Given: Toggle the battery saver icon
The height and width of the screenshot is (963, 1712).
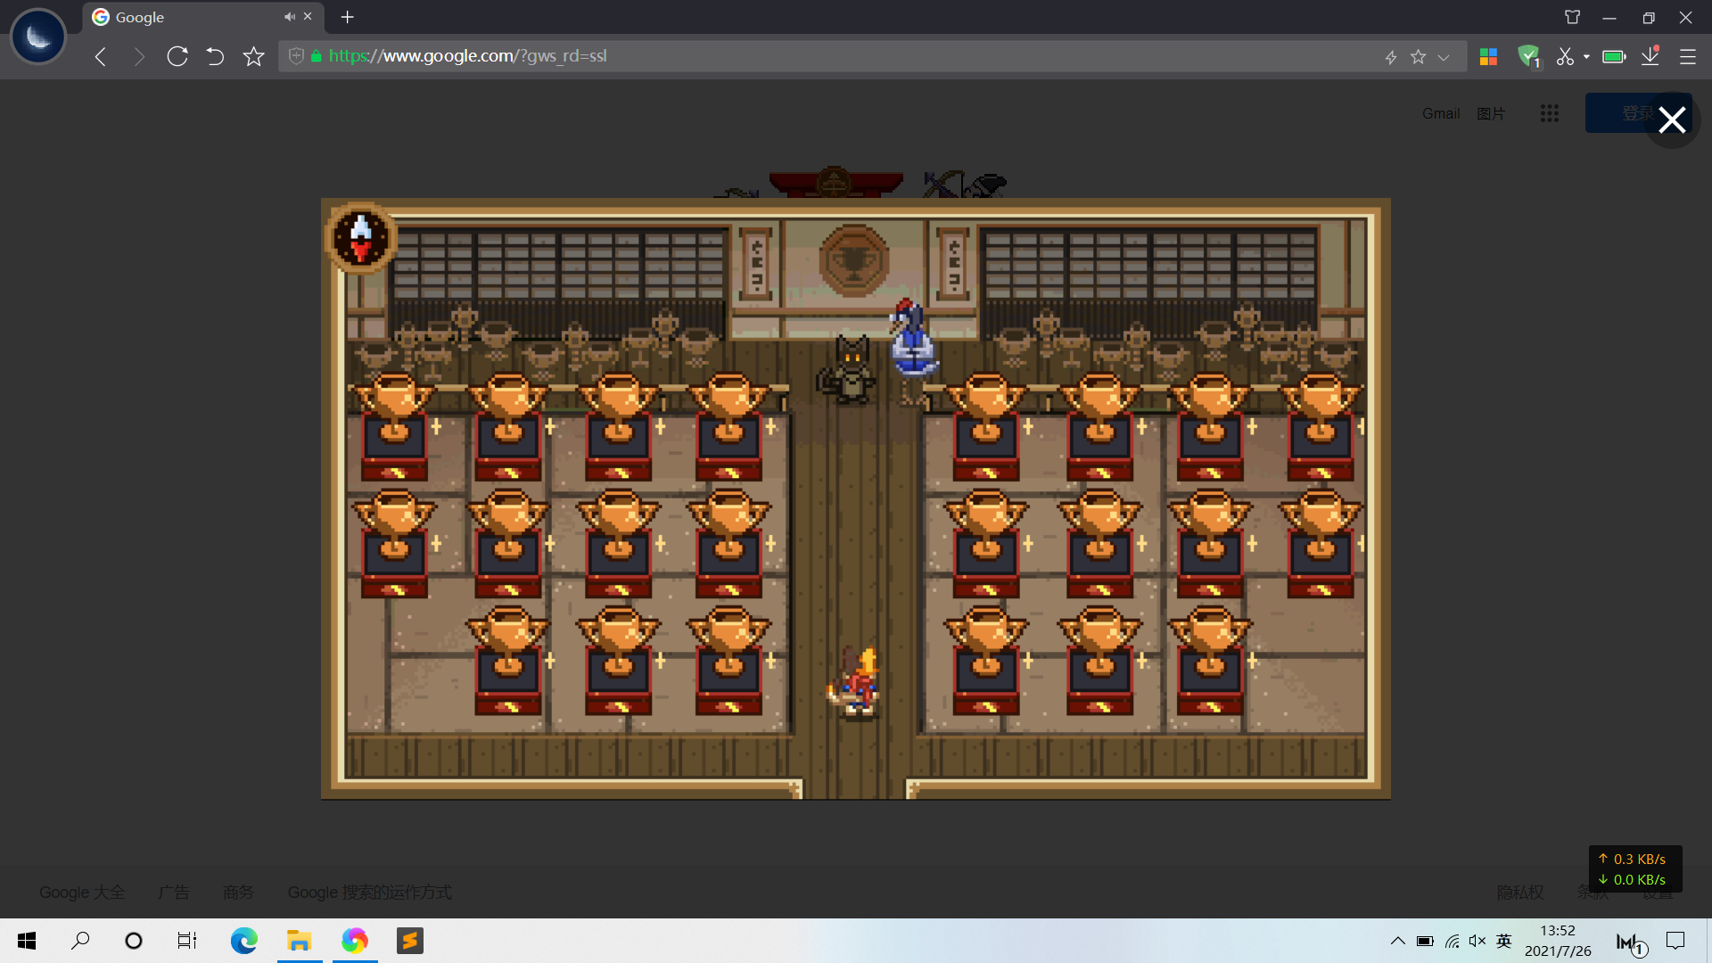Looking at the screenshot, I should pyautogui.click(x=1613, y=56).
